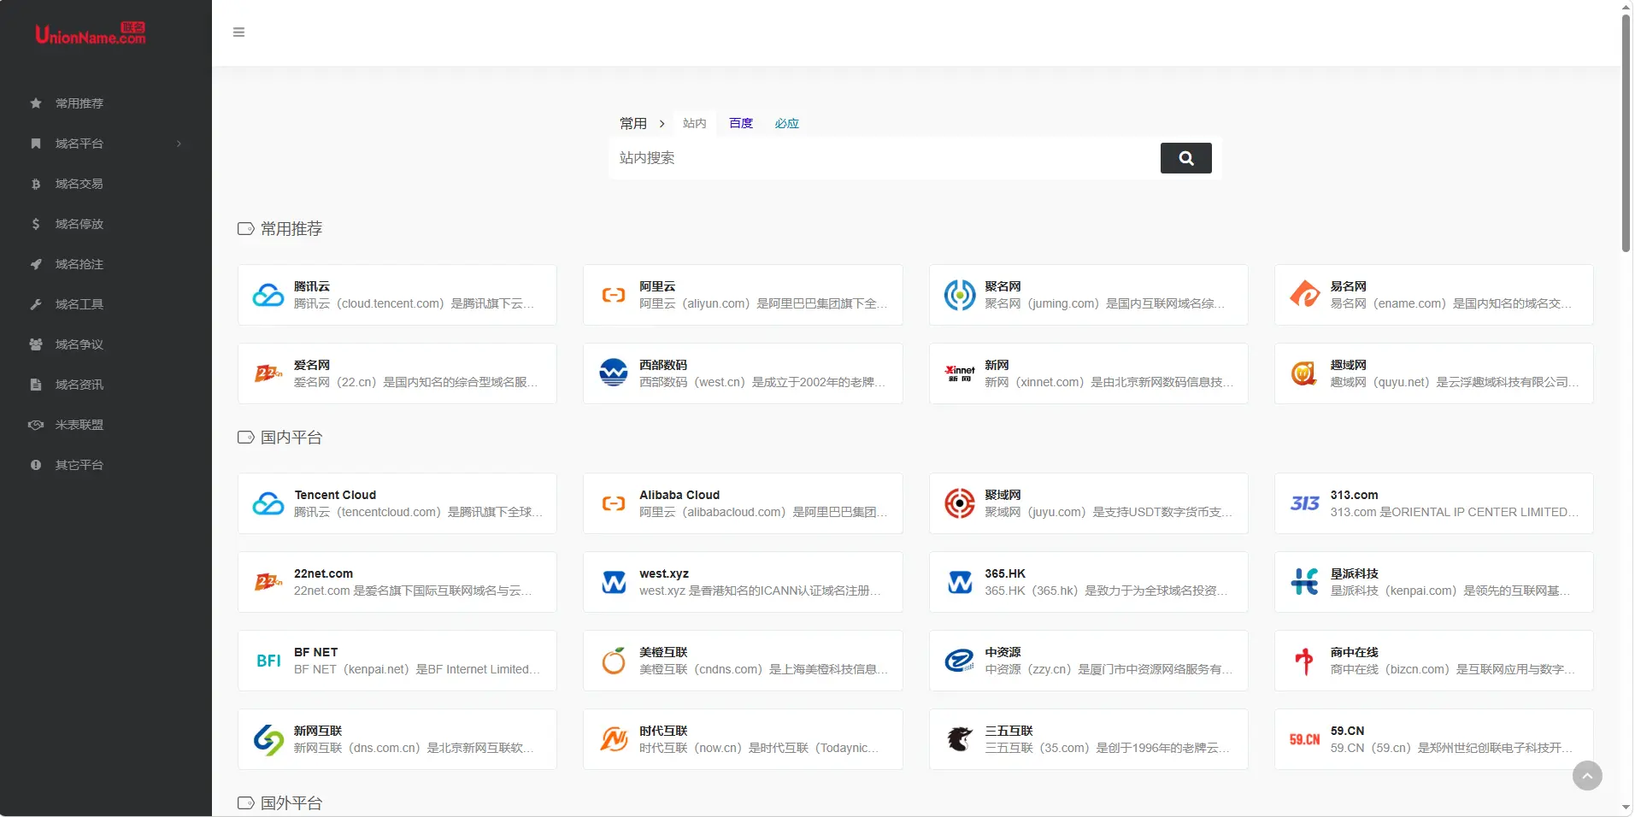Click the dollar icon beside 域名停放
1635x817 pixels.
click(x=36, y=224)
